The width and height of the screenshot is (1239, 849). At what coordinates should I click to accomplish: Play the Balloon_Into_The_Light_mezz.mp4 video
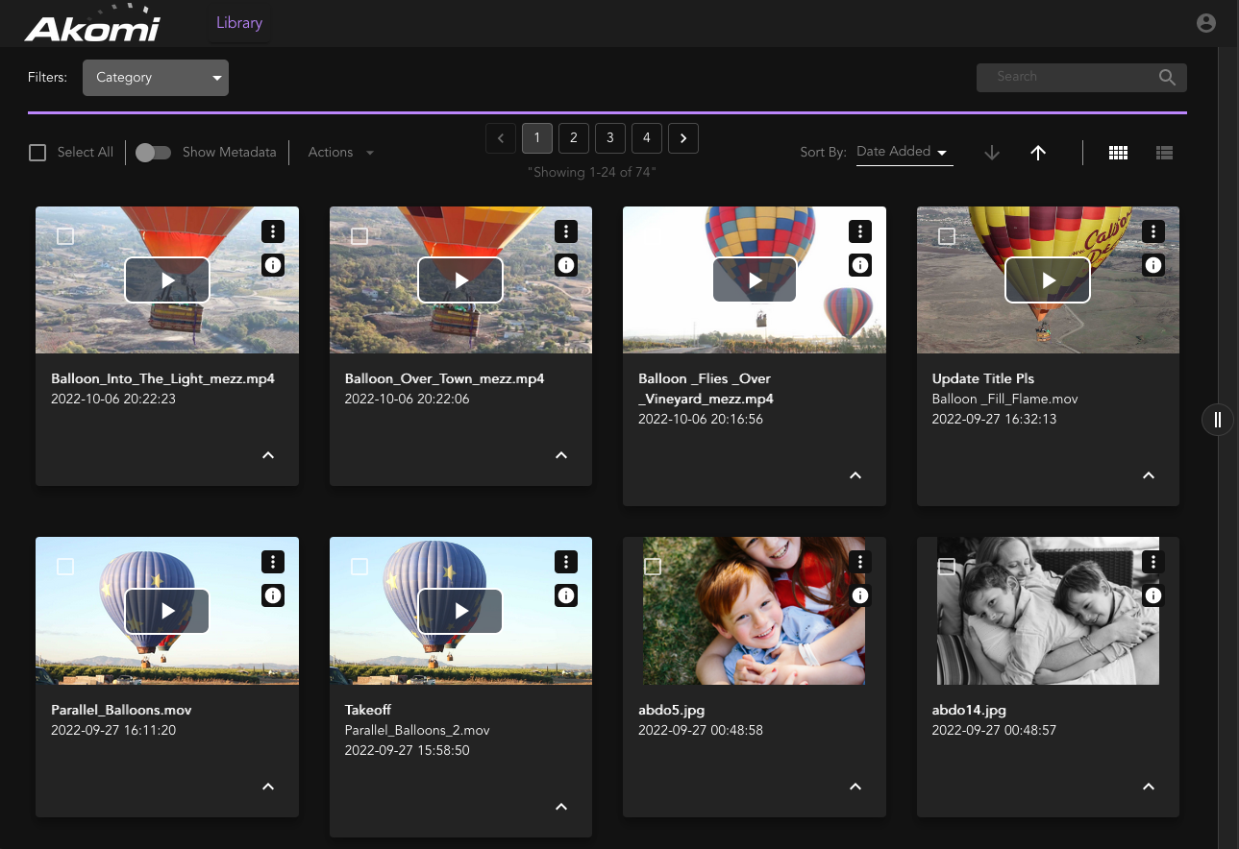click(167, 280)
